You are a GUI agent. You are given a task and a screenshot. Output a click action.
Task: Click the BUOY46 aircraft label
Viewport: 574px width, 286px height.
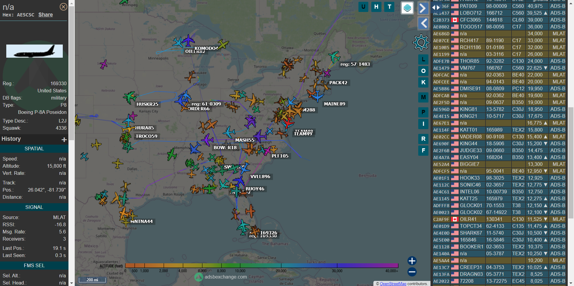click(x=255, y=189)
